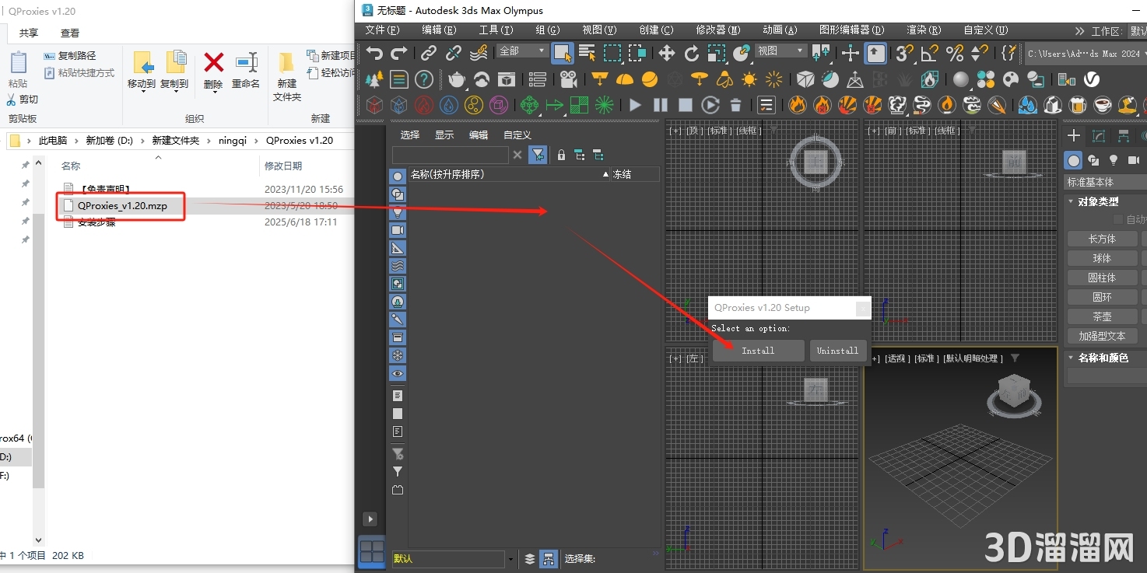Screen dimensions: 1147x573
Task: Click the Select and Scale icon
Action: pos(717,53)
